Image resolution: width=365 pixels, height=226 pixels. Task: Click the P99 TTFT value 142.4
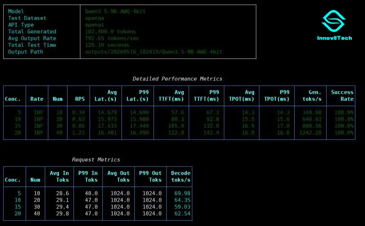click(211, 133)
